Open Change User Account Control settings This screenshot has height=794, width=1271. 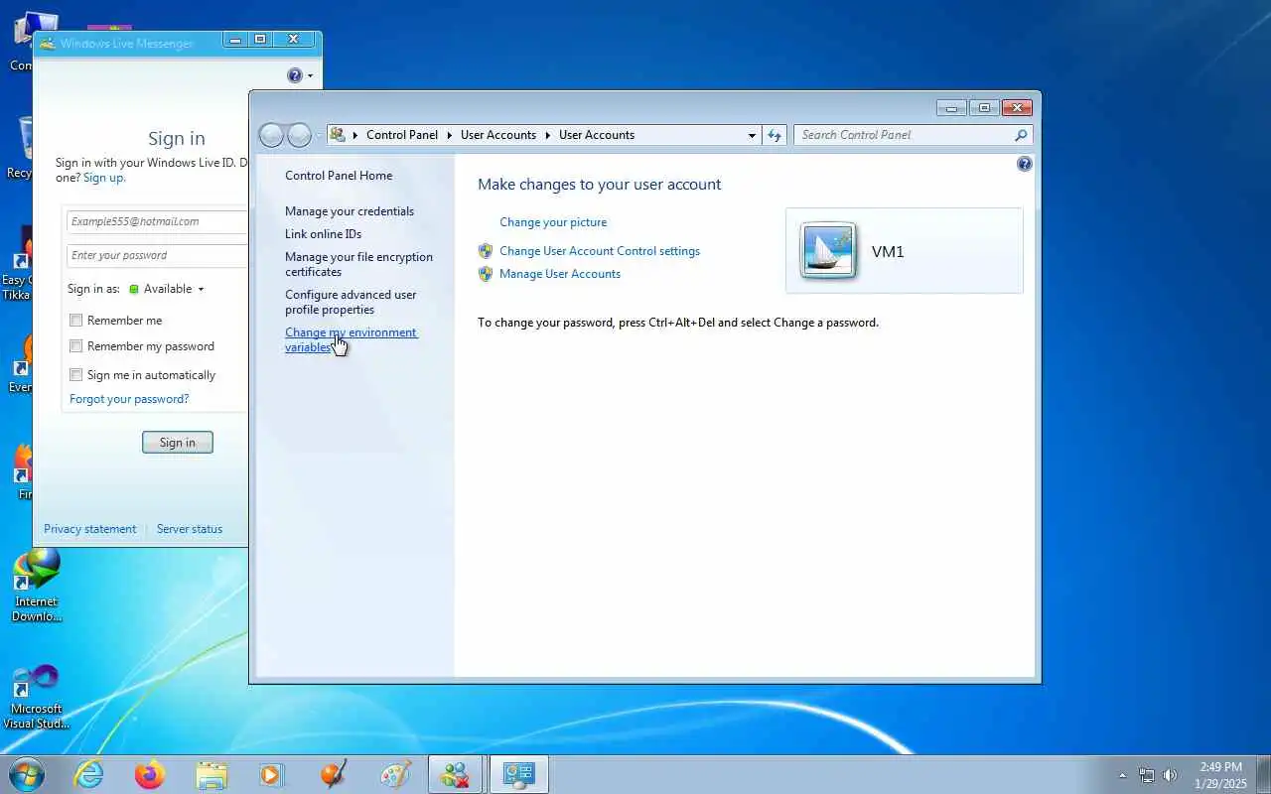(600, 251)
